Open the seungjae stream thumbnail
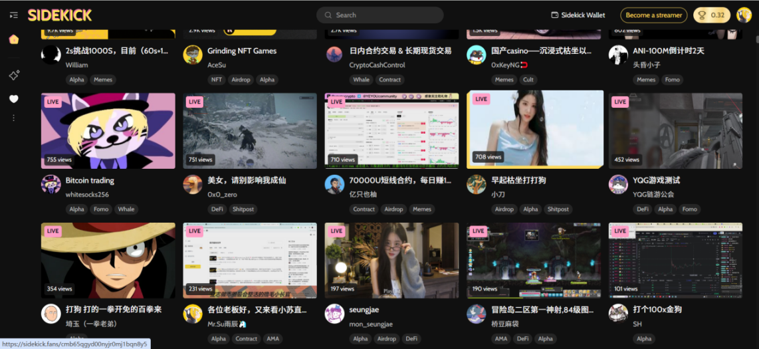759x349 pixels. point(391,261)
